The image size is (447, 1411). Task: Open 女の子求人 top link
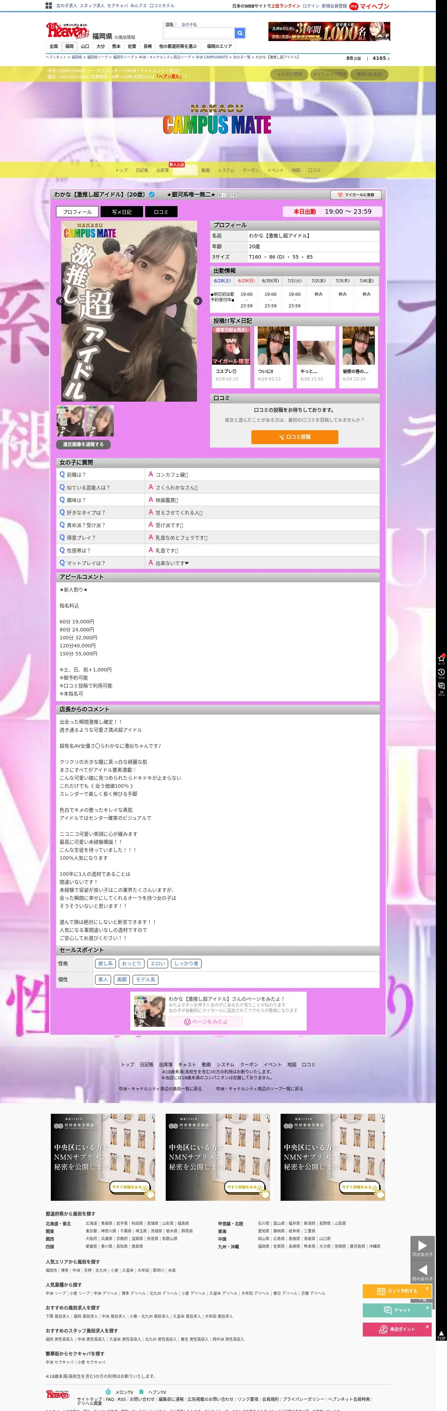[66, 6]
